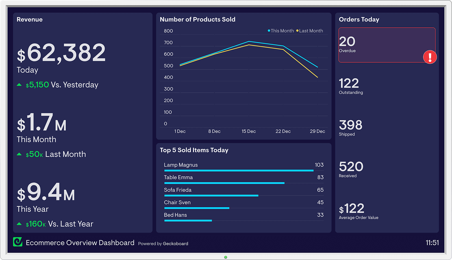Click the Geckoboard logo in the footer
Screen dimensions: 452x260
tap(18, 242)
